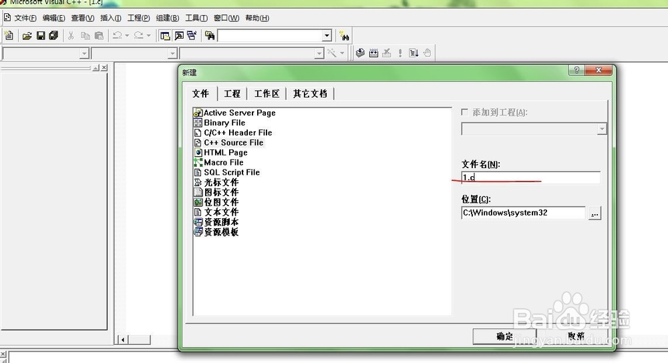The image size is (668, 363).
Task: Click the Paste clipboard icon
Action: click(x=99, y=36)
